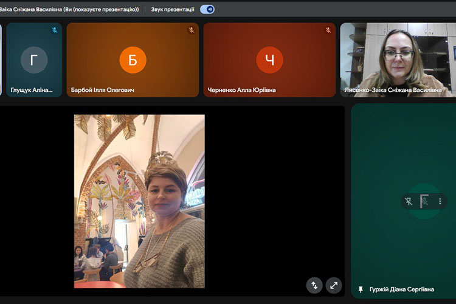456x304 pixels.
Task: Click the truncated 'Глущук Аліна...' name label
Action: coord(32,90)
